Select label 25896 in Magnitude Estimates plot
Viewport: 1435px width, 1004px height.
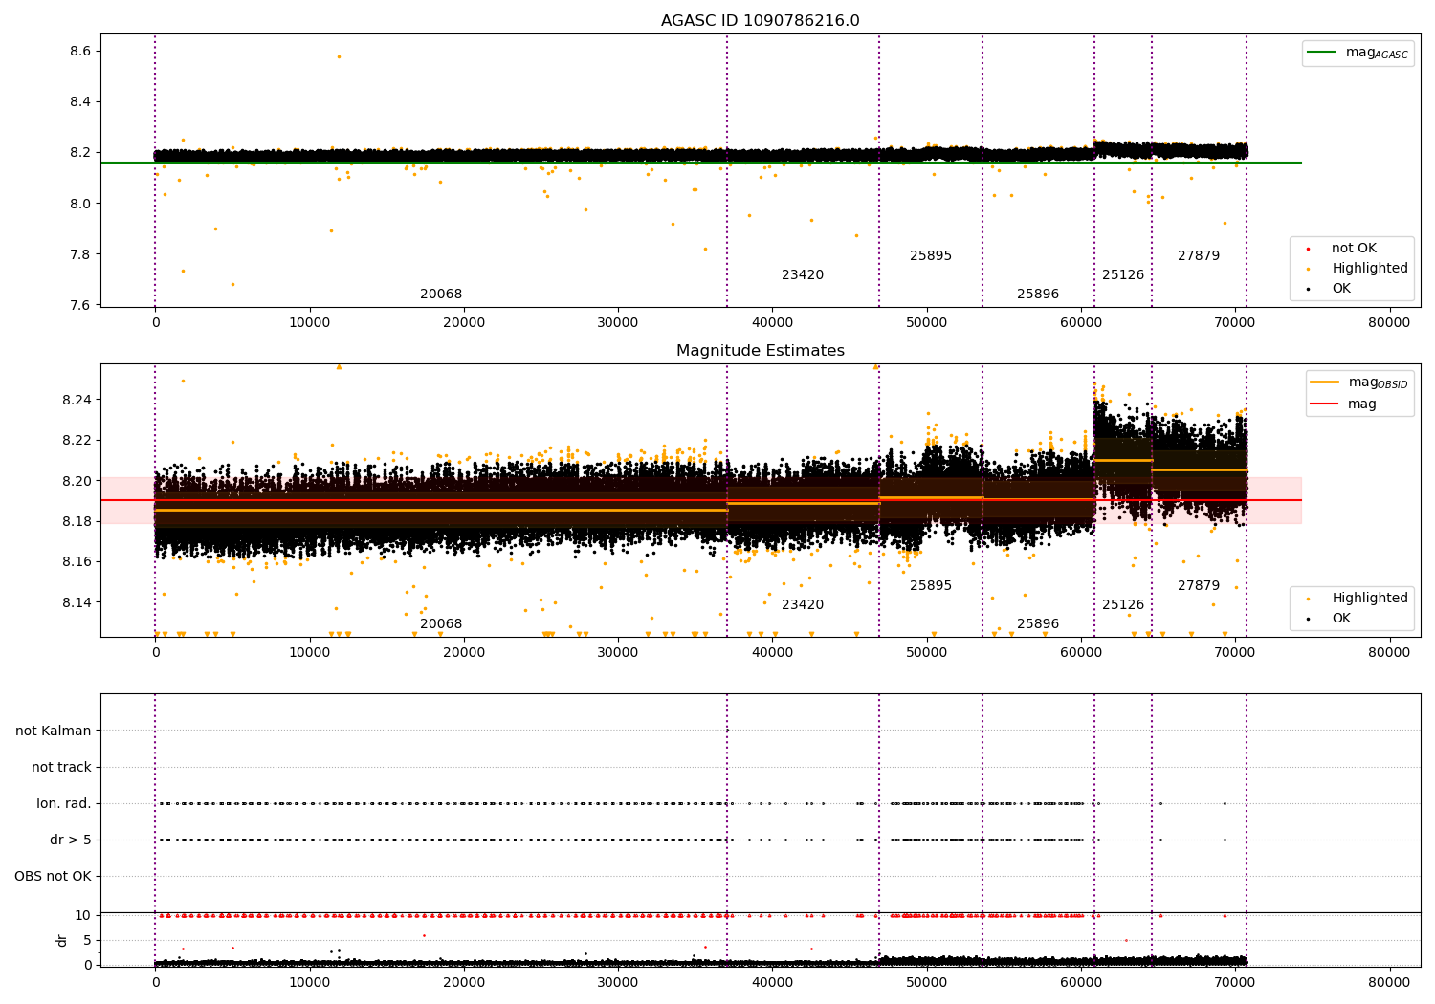(1038, 624)
